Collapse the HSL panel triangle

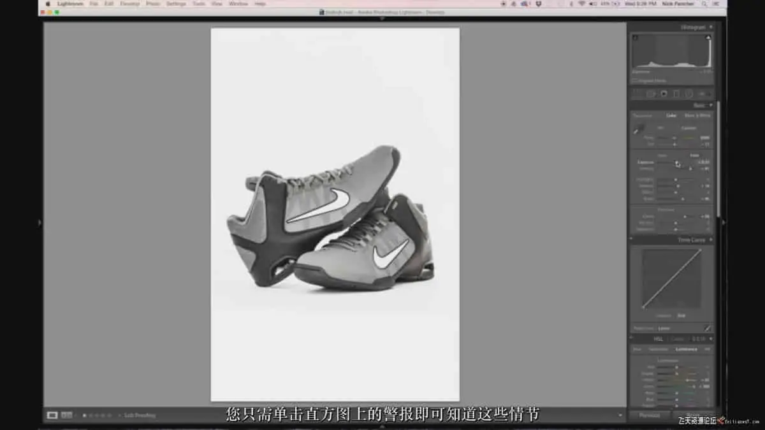pyautogui.click(x=711, y=339)
